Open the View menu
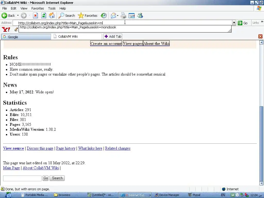The width and height of the screenshot is (264, 198). 24,9
